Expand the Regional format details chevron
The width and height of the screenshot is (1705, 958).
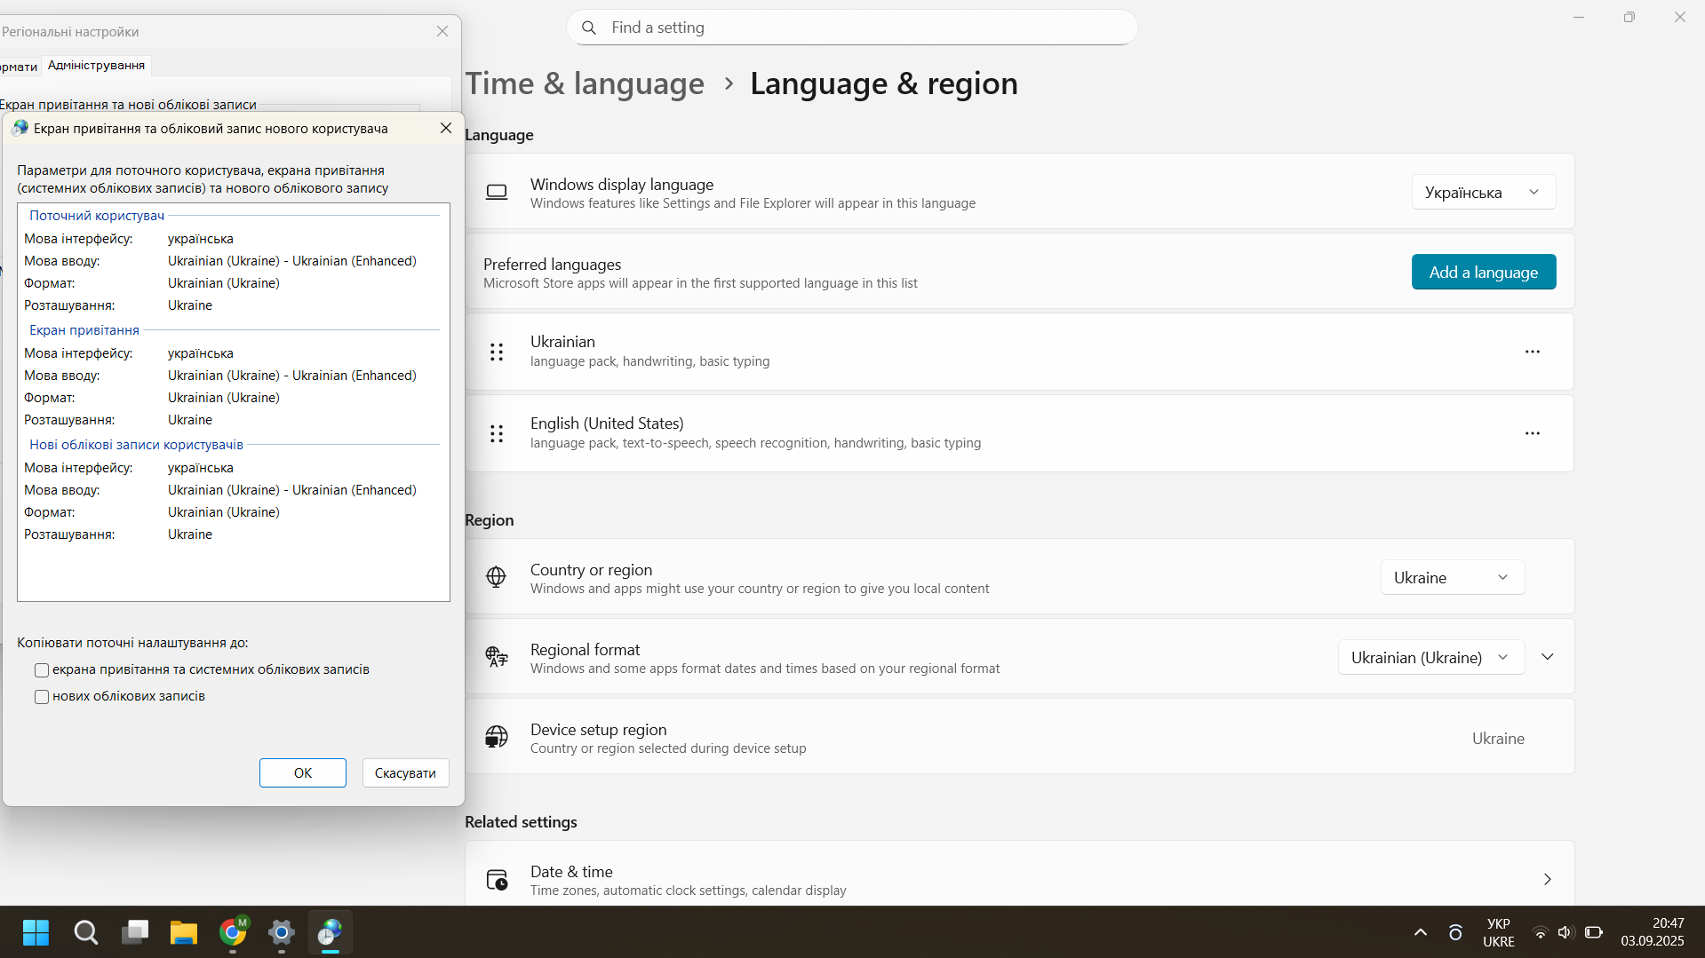point(1548,657)
